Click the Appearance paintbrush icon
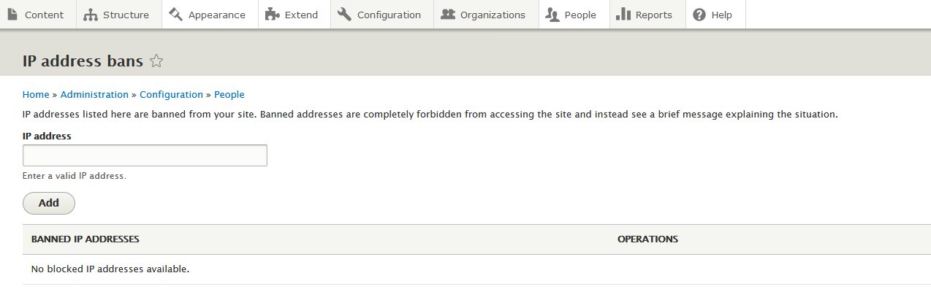931x300 pixels. click(x=175, y=15)
